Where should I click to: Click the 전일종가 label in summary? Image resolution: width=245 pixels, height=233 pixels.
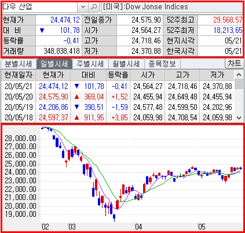pos(98,20)
